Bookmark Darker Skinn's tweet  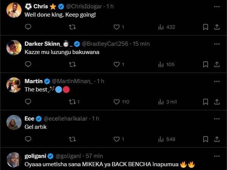205,64
